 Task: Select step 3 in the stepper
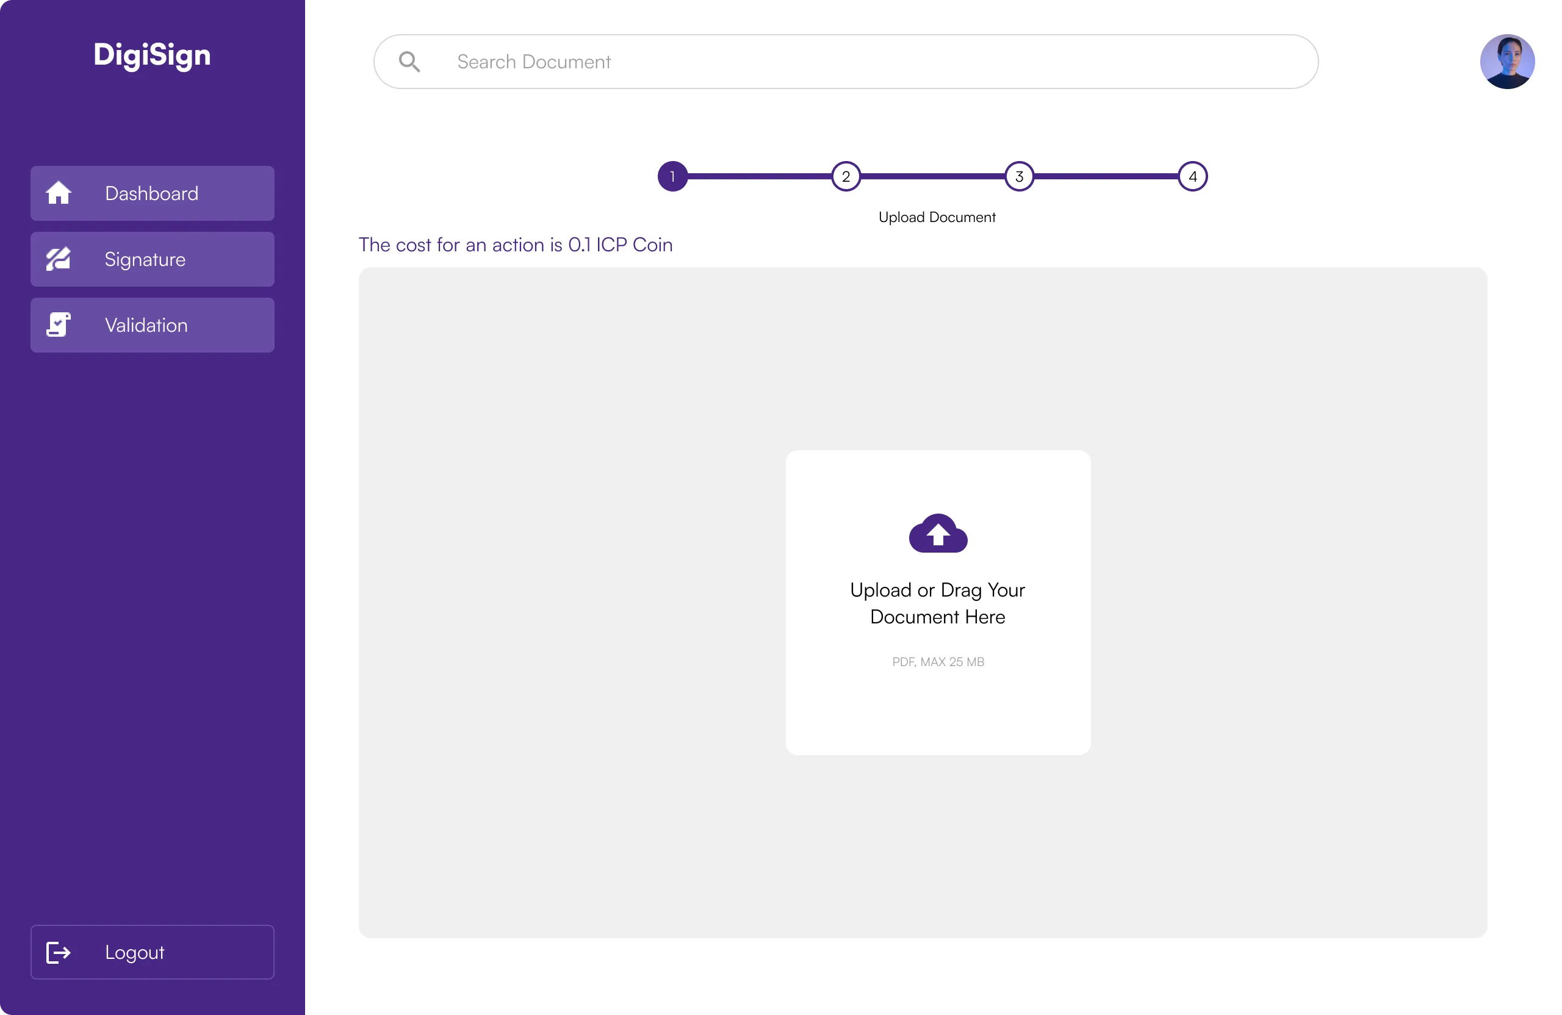1019,176
